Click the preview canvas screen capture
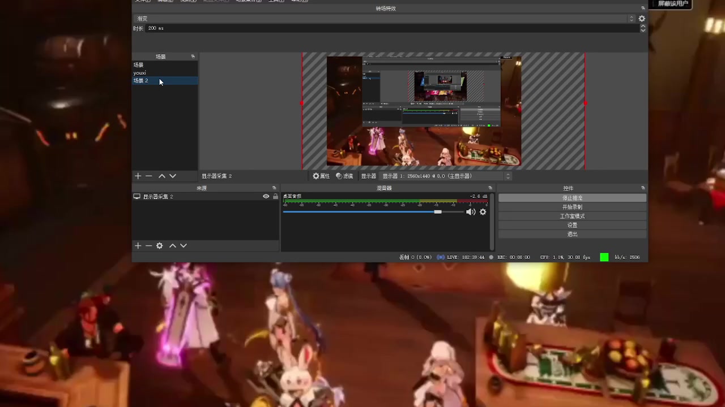Viewport: 725px width, 407px height. [x=424, y=111]
